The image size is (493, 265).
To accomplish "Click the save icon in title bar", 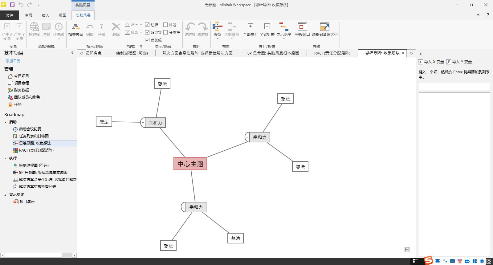I will tap(12, 5).
